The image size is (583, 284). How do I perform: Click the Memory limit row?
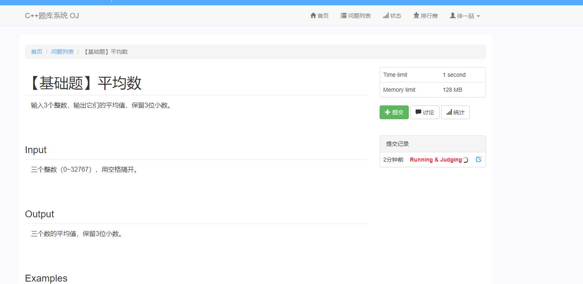pyautogui.click(x=433, y=90)
